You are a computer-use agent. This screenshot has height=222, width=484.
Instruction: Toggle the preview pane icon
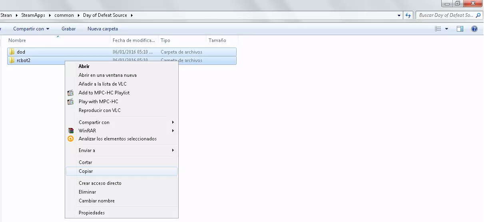pos(460,29)
